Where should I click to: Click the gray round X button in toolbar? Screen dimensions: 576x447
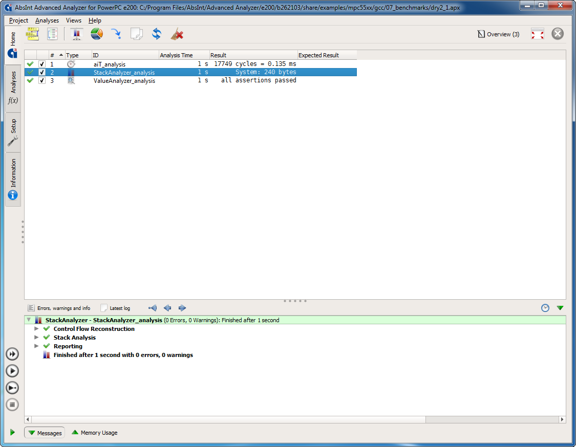pyautogui.click(x=557, y=34)
